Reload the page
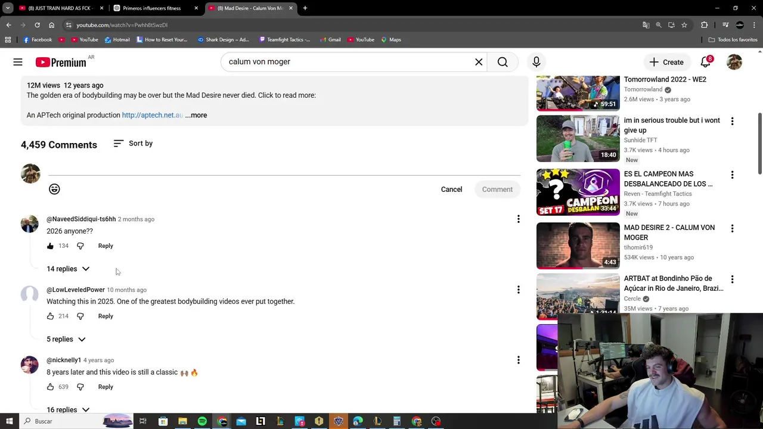The image size is (763, 429). pos(37,25)
